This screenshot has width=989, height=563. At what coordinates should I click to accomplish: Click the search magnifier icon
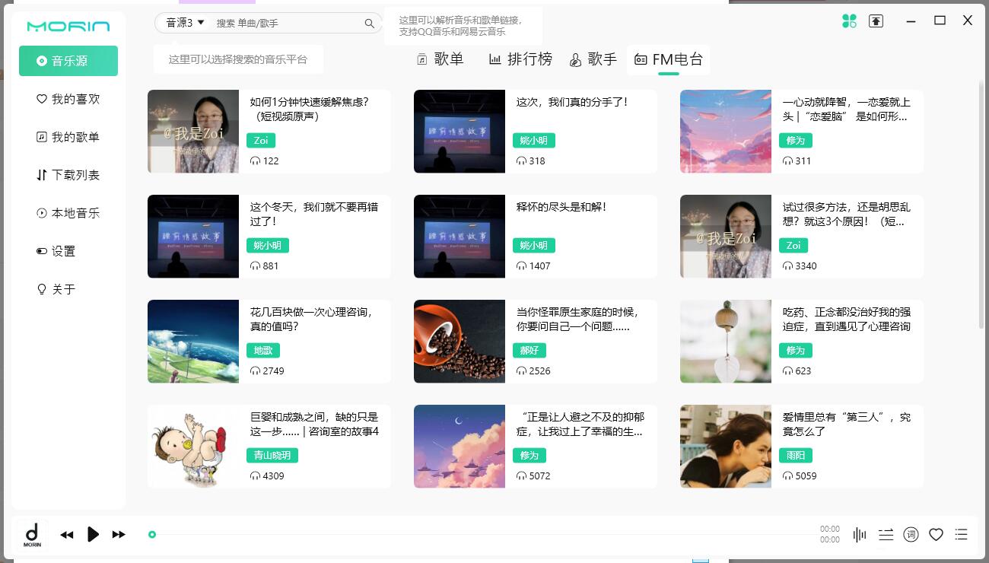click(x=369, y=24)
